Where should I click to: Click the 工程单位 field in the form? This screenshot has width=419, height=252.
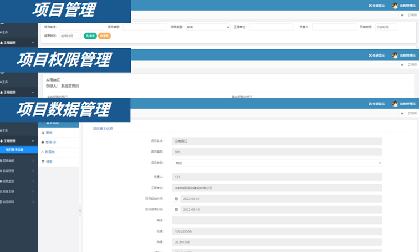coord(277,188)
